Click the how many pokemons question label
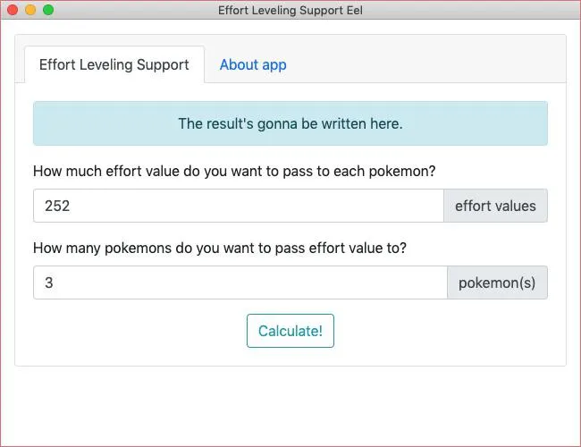This screenshot has width=581, height=447. (x=220, y=248)
